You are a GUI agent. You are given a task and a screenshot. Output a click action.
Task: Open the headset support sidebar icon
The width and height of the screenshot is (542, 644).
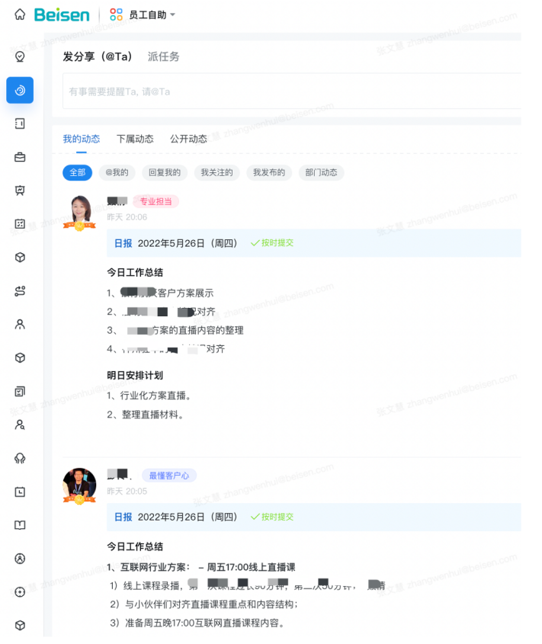coord(20,458)
